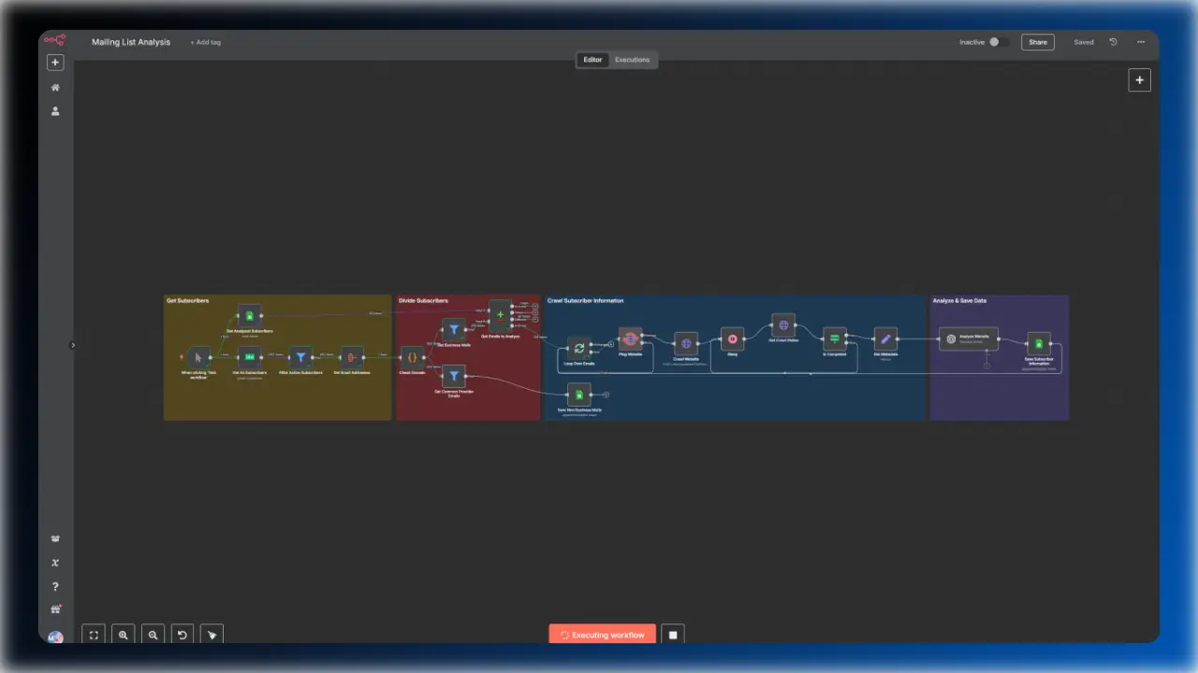Select the Get Business Mails filter node
This screenshot has width=1198, height=673.
tap(453, 329)
